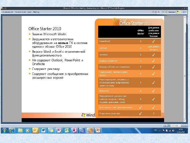190x143 pixels.
Task: Click the volume speaker tray icon
Action: [173, 131]
